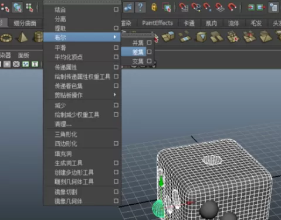This screenshot has height=220, width=281.
Task: Open option box for 平滑
Action: [x=116, y=47]
